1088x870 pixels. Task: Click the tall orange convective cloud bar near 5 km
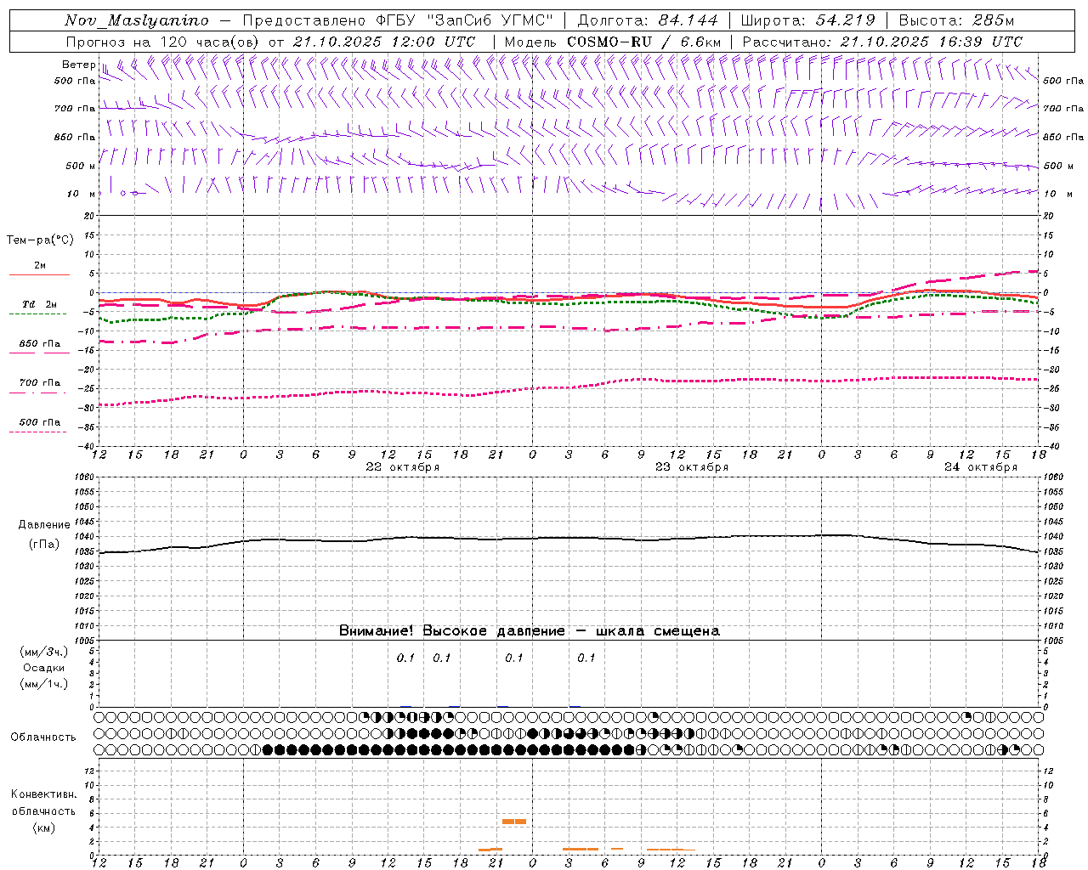click(514, 821)
